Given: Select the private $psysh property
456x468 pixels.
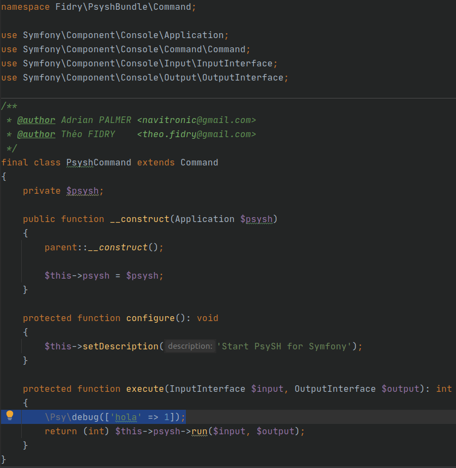Looking at the screenshot, I should click(83, 190).
